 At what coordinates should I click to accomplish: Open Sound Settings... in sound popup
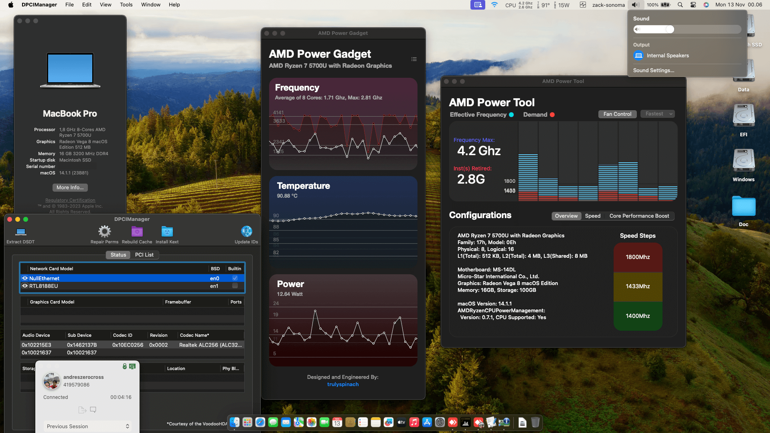point(654,70)
